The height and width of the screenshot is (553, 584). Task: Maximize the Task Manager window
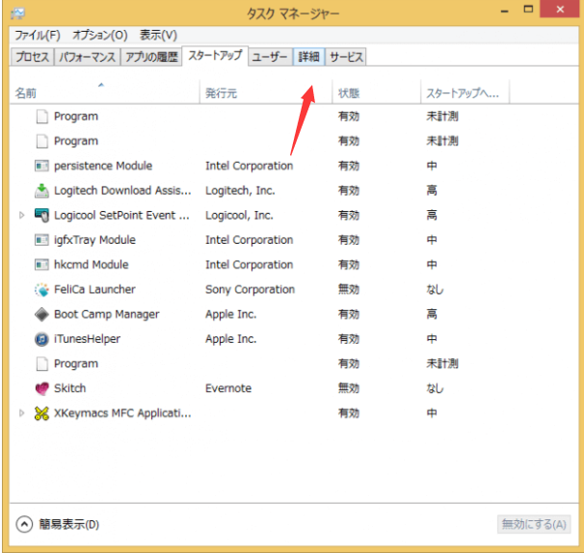pos(528,10)
